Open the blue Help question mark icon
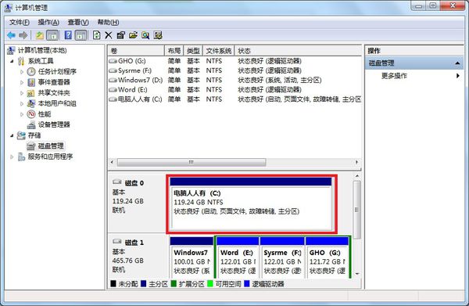Viewport: 469px width, 306px height. tap(68, 35)
